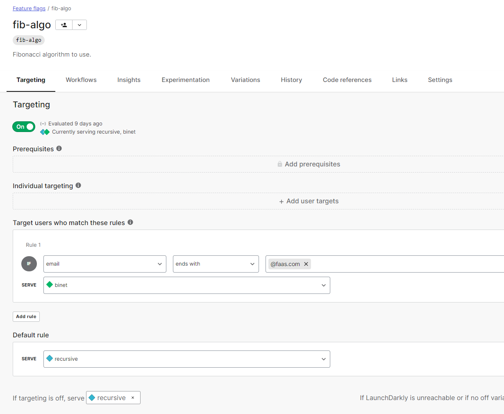Click the Evaluated 9 days ago text
This screenshot has width=504, height=414.
(x=75, y=123)
